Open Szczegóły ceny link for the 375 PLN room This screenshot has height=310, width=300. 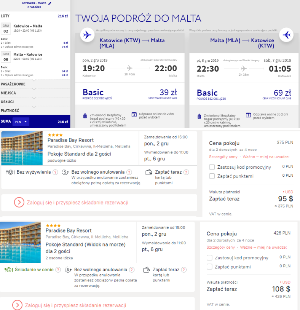(x=223, y=157)
